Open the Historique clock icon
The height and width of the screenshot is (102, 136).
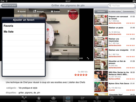(112, 98)
